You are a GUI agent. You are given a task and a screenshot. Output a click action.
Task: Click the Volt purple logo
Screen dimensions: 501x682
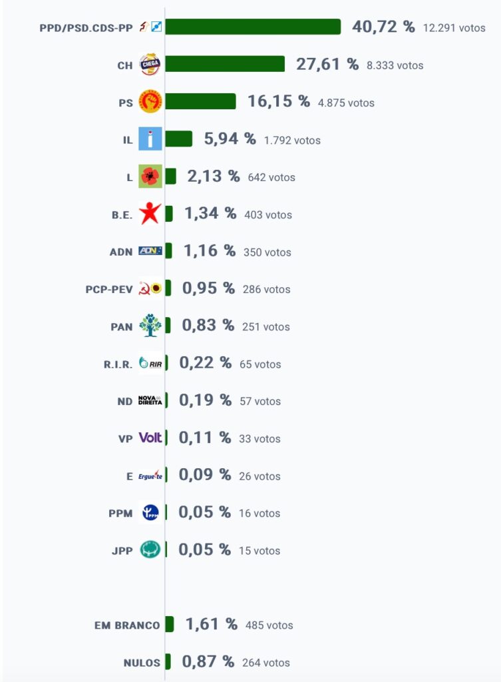(x=150, y=437)
